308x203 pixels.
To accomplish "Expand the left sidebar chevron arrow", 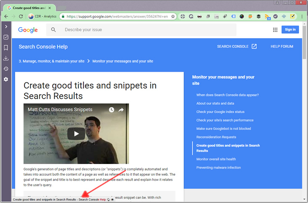I will (x=6, y=26).
